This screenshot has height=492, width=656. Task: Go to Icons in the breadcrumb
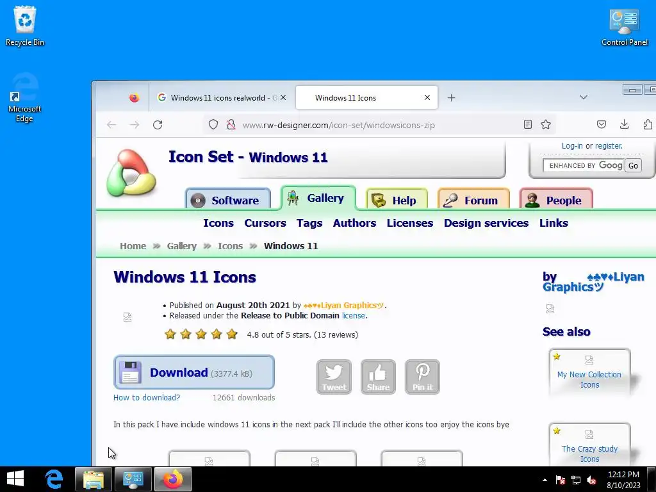[230, 246]
